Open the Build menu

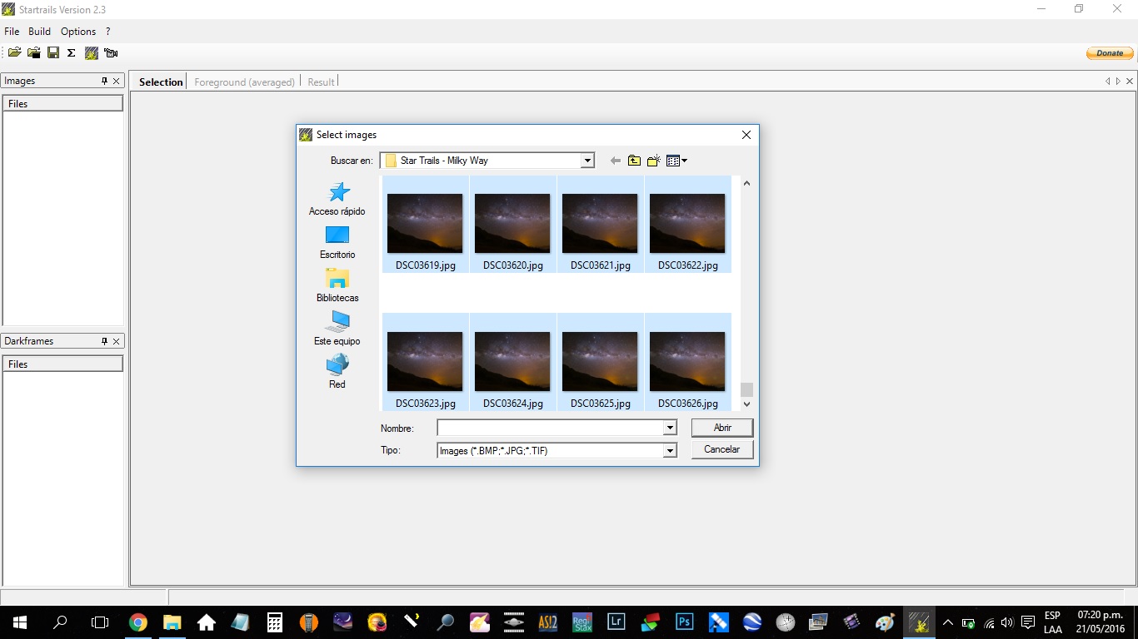(39, 32)
